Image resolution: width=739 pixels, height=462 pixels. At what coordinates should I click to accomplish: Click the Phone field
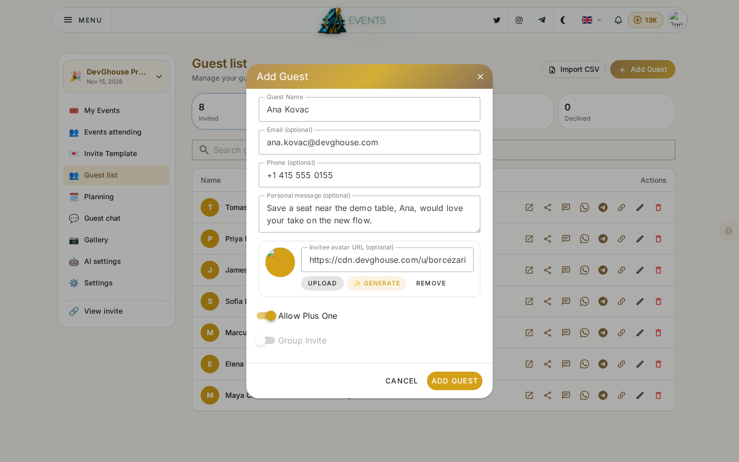(369, 175)
